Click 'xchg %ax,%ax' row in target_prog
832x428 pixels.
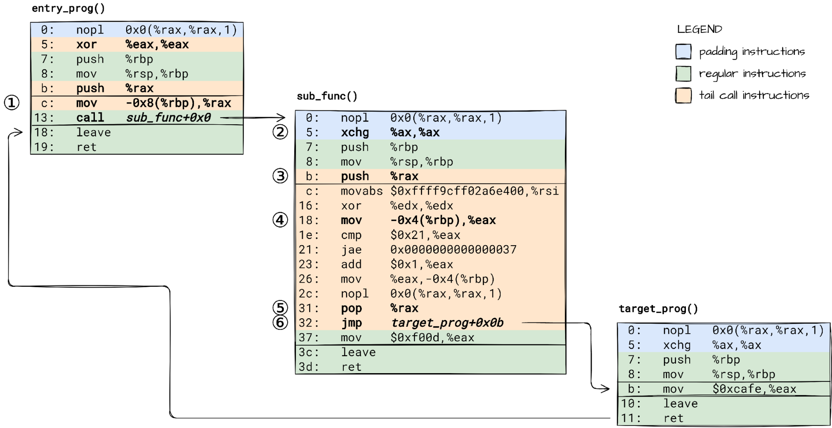coord(724,345)
